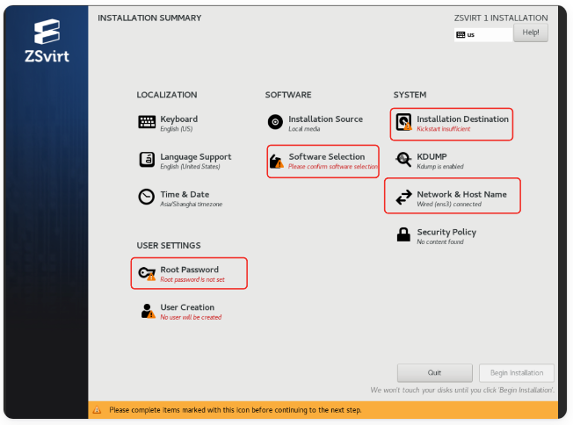Open the Installation Destination disk icon
This screenshot has width=573, height=425.
point(403,122)
